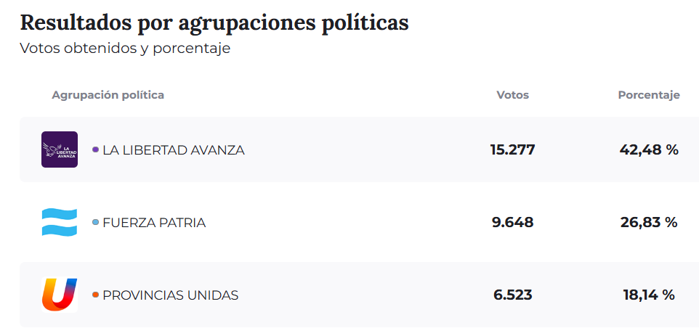Click the purple dot beside La Libertad Avanza
This screenshot has width=699, height=328.
pos(95,149)
